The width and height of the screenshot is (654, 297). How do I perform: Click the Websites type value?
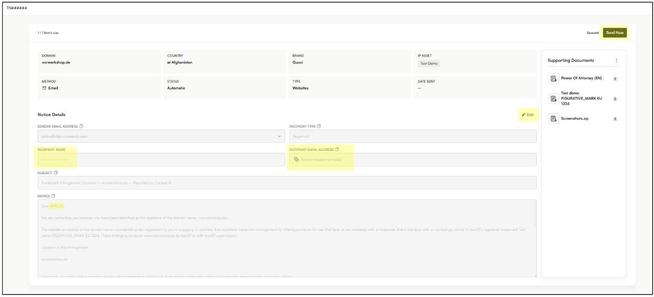click(300, 88)
